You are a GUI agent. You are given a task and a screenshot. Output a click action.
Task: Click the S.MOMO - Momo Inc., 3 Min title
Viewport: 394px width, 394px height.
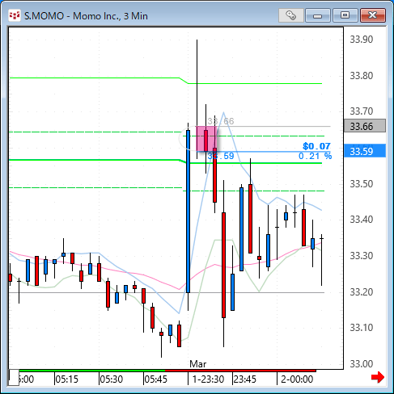[x=86, y=16]
